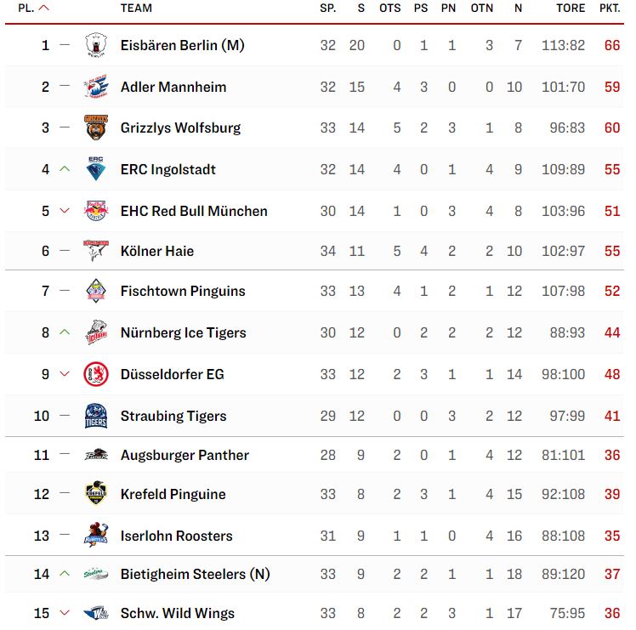Click the Adler Mannheim eagle logo
Viewport: 636px width, 630px height.
(x=96, y=87)
